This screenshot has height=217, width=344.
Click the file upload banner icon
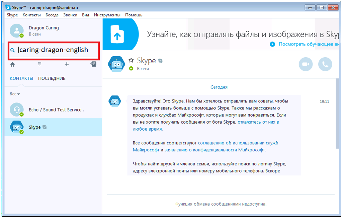coord(117,34)
